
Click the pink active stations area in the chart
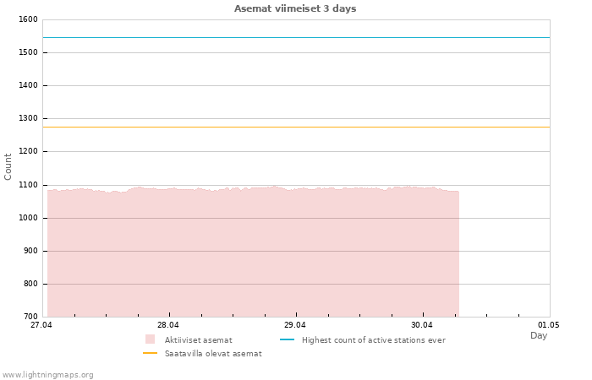pos(254,253)
